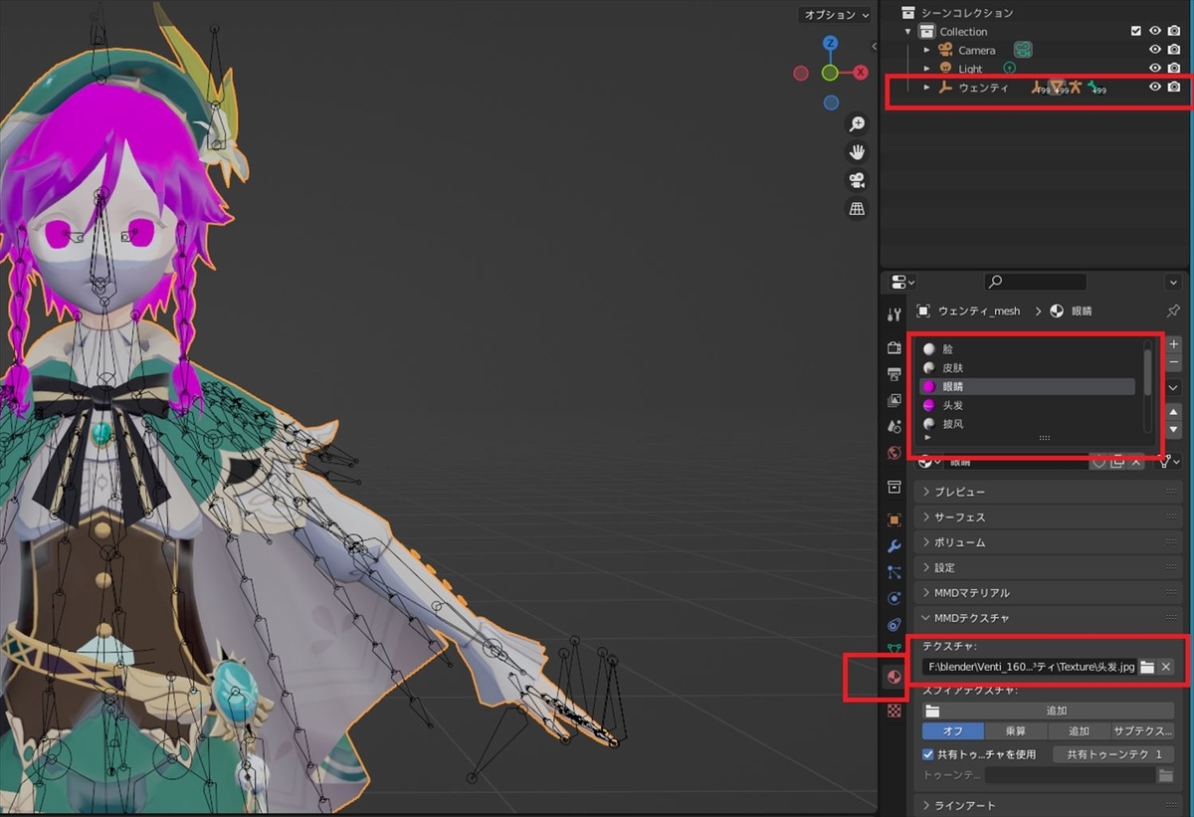The image size is (1194, 817).
Task: Open the Render properties tab icon
Action: tap(894, 347)
